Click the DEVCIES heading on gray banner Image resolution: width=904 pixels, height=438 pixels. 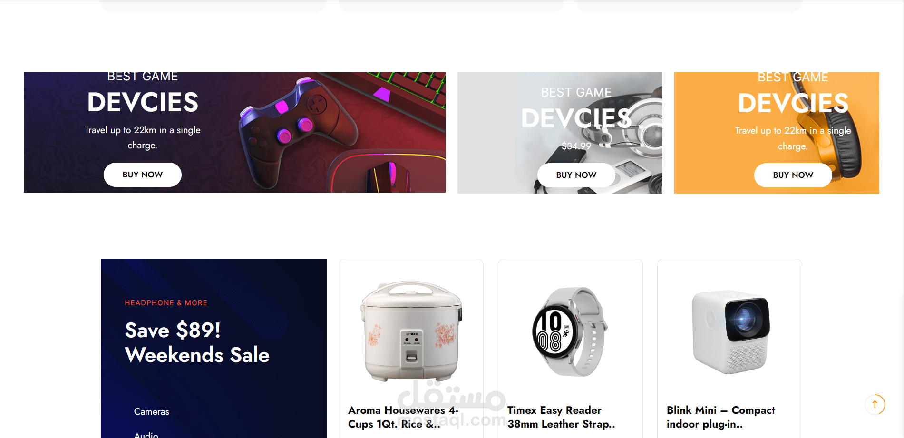576,118
